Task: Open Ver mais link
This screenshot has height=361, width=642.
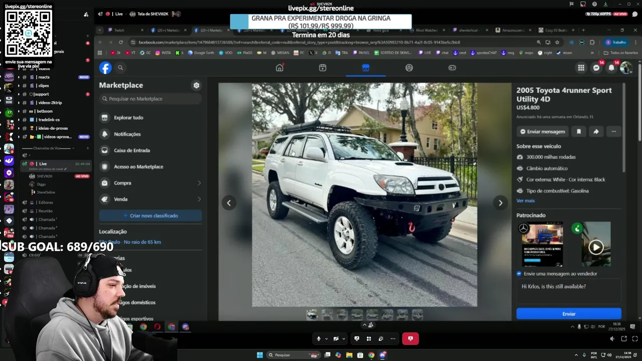Action: pyautogui.click(x=525, y=201)
